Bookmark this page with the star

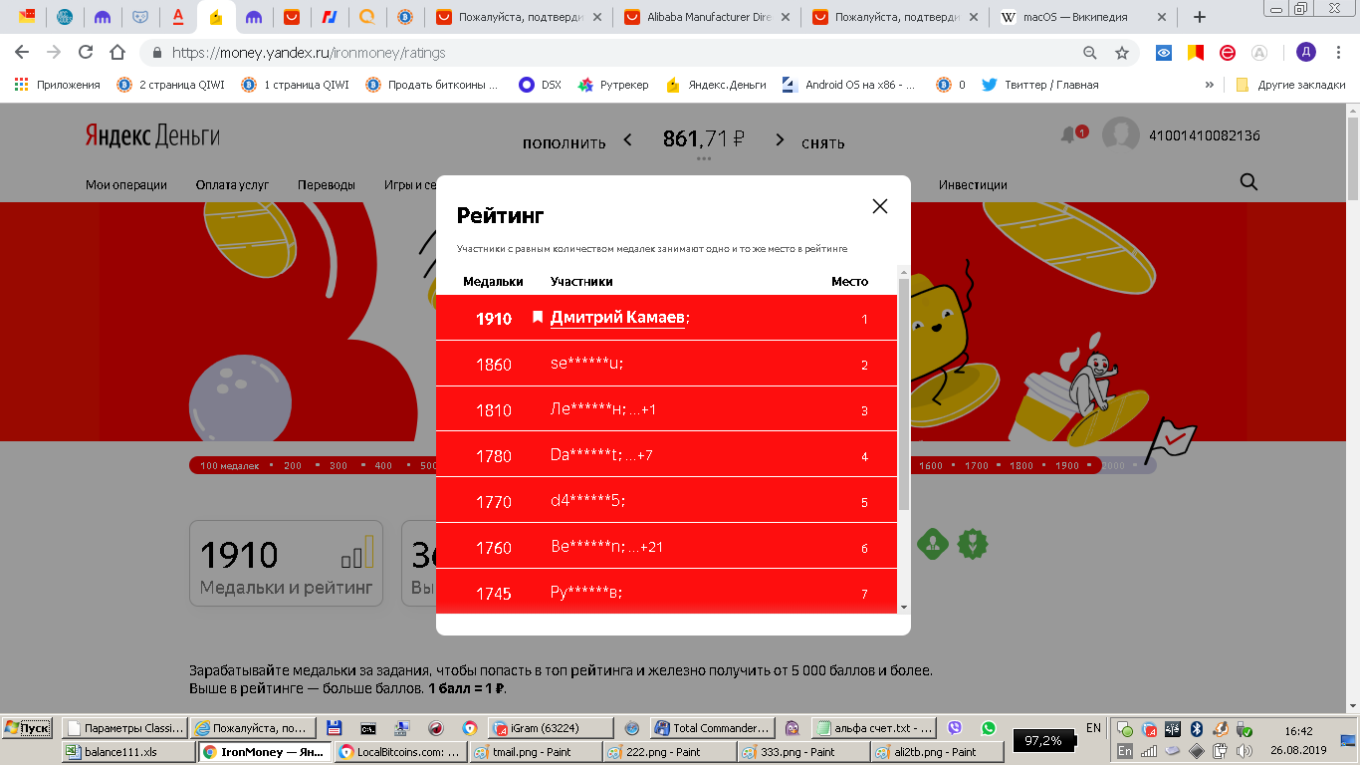(1122, 53)
